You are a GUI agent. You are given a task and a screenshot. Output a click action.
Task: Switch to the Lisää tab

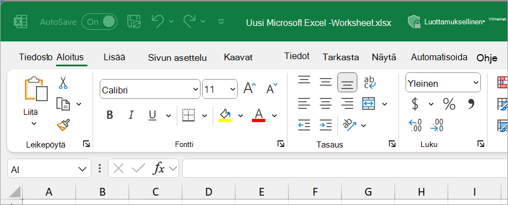(x=114, y=57)
